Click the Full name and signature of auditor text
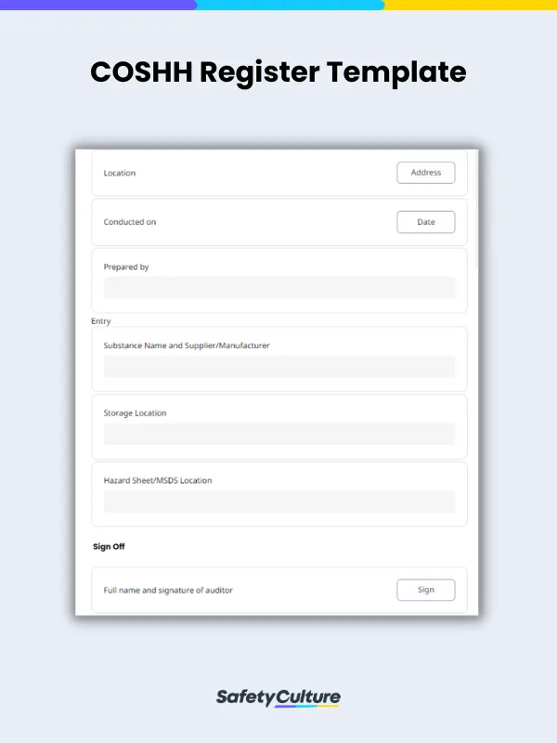The height and width of the screenshot is (743, 557). pos(168,591)
